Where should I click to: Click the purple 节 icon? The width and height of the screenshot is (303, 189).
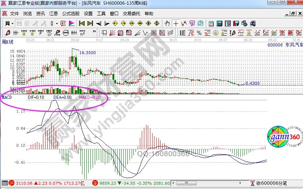click(x=192, y=23)
